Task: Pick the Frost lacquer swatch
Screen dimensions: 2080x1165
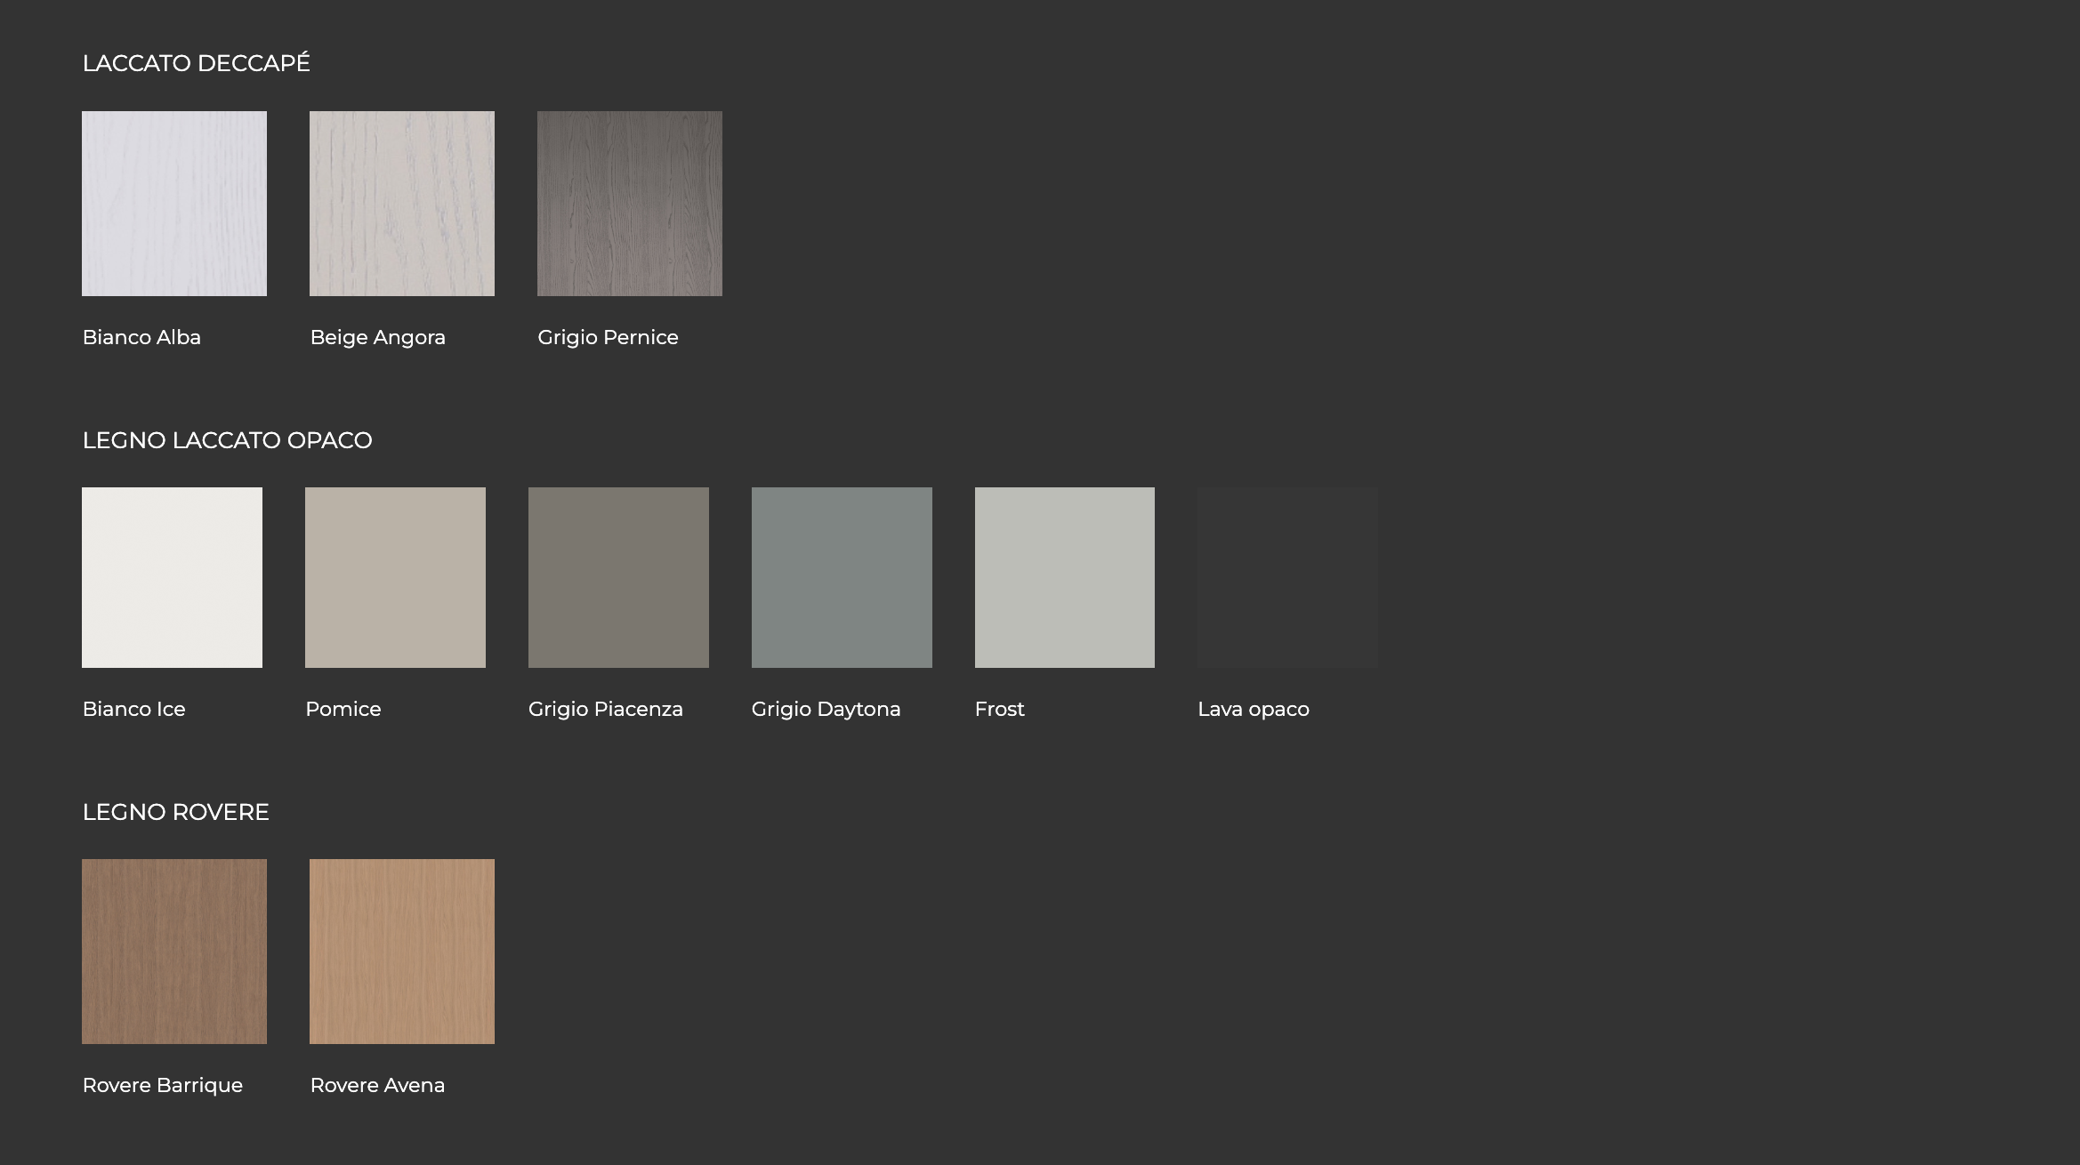Action: point(1065,577)
